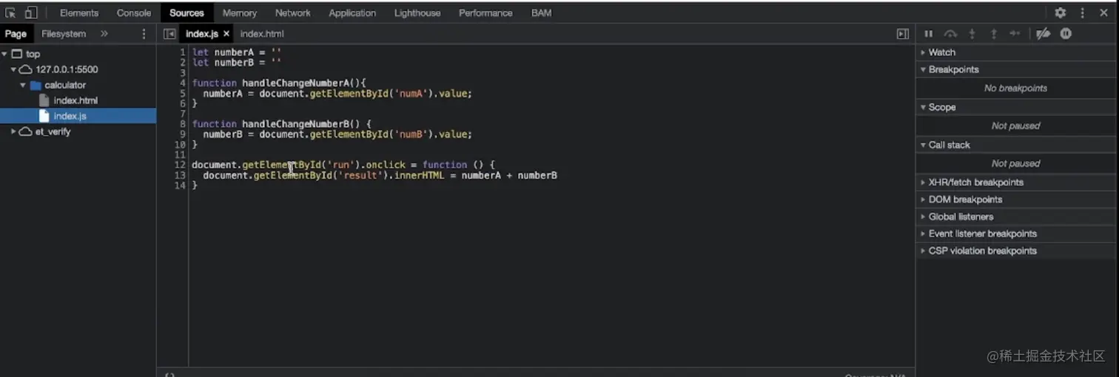Toggle the device toolbar icon
The image size is (1119, 377).
tap(31, 13)
